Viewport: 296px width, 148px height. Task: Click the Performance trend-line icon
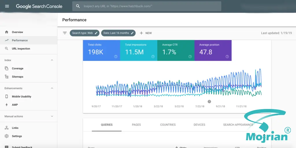(x=7, y=40)
